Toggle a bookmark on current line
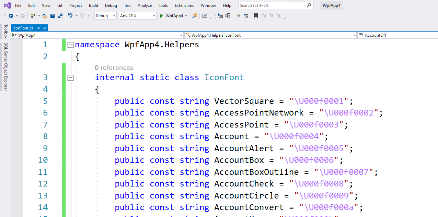 point(256,16)
